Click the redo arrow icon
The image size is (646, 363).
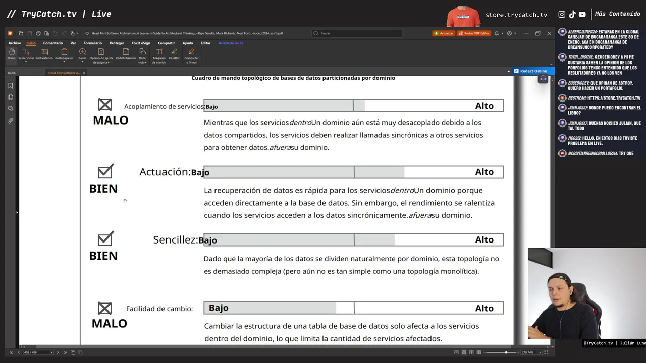point(64,33)
